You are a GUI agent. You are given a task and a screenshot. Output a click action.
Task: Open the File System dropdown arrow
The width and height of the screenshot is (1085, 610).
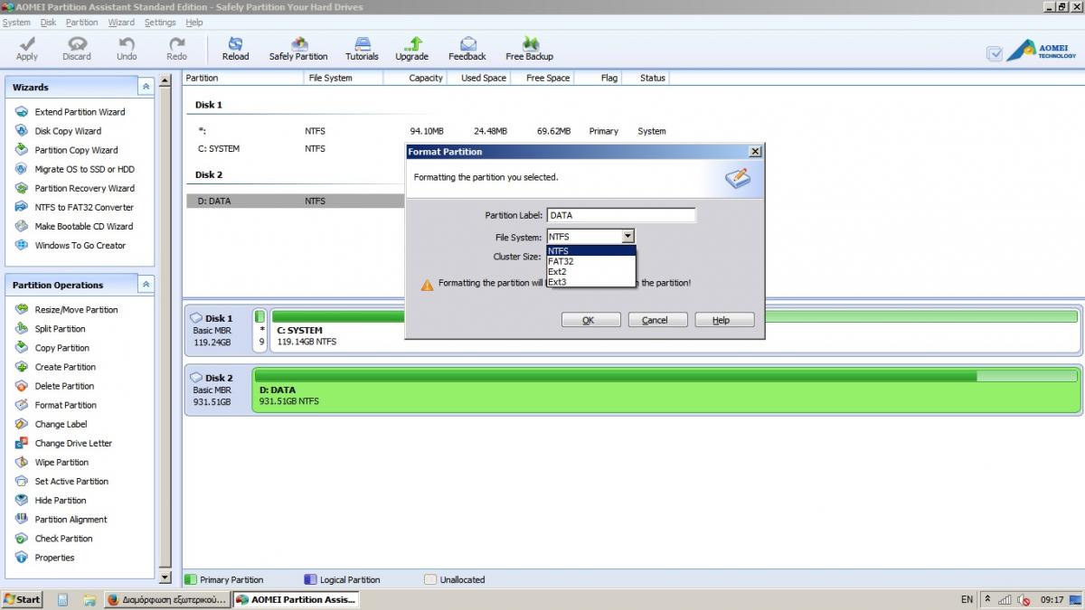point(627,237)
